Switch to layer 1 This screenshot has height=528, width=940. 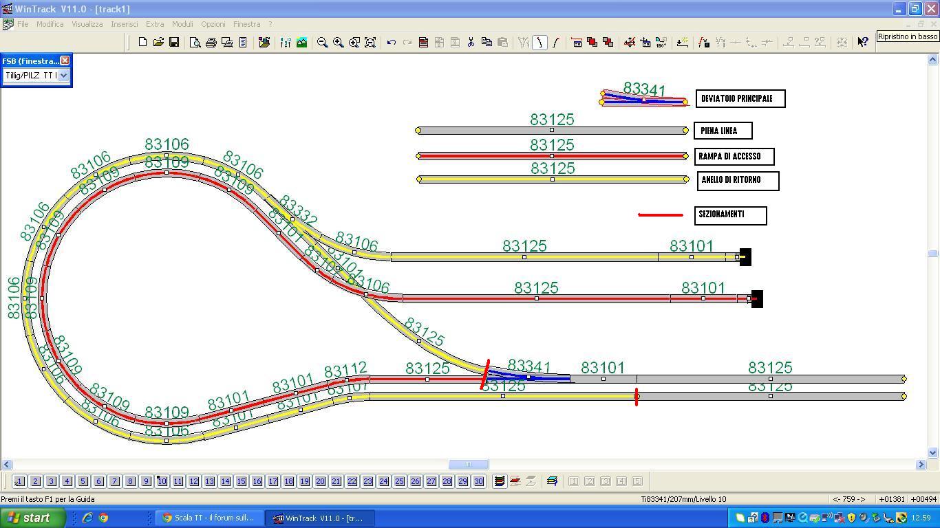click(x=19, y=481)
